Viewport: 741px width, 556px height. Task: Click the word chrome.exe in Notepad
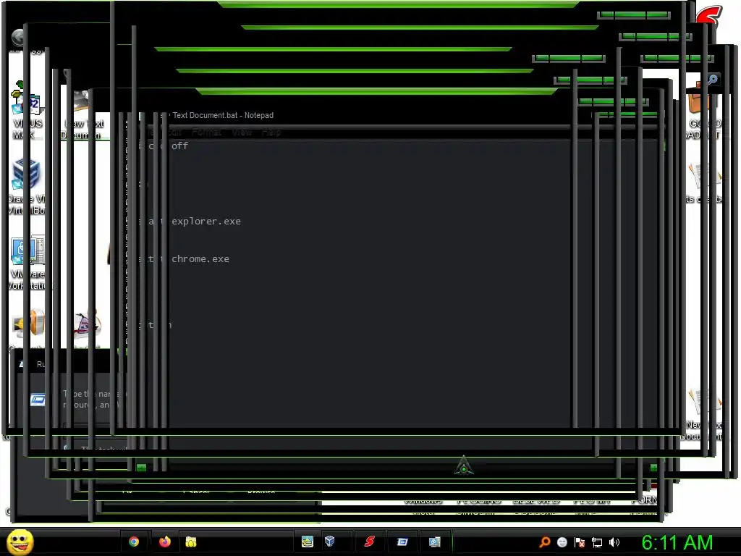pyautogui.click(x=200, y=259)
